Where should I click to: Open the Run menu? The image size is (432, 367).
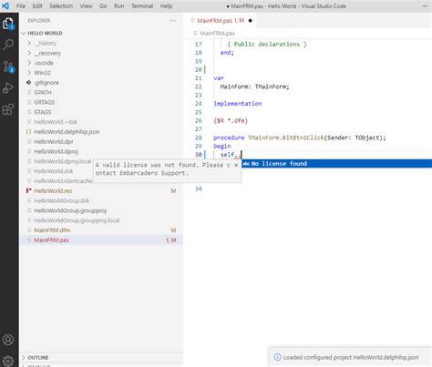[119, 6]
